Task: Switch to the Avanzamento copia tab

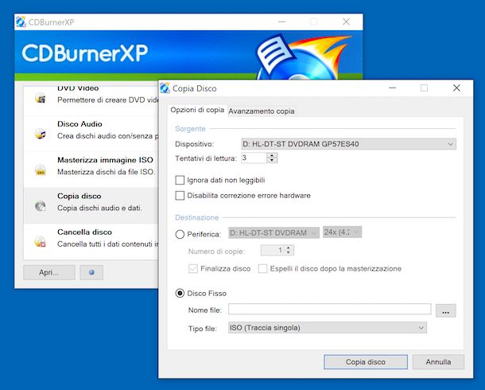Action: pyautogui.click(x=262, y=111)
